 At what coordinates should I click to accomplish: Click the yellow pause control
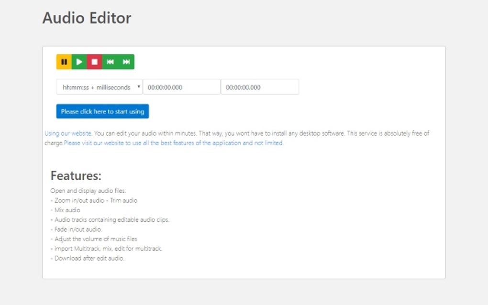(x=64, y=61)
